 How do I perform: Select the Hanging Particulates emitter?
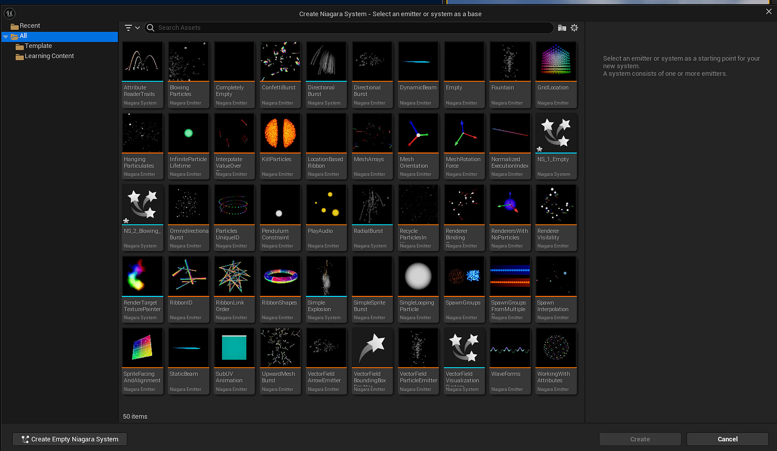tap(142, 146)
